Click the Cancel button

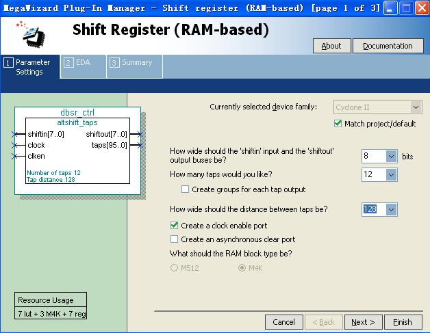284,322
